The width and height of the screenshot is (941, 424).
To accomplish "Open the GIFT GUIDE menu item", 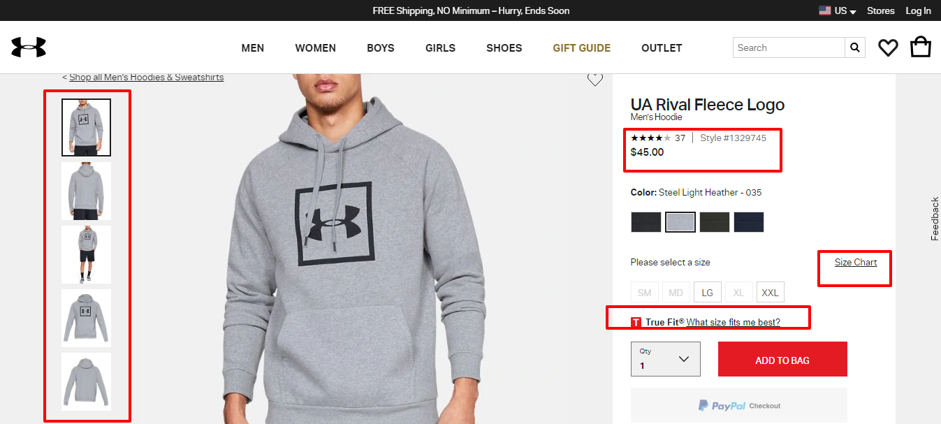I will [x=581, y=48].
